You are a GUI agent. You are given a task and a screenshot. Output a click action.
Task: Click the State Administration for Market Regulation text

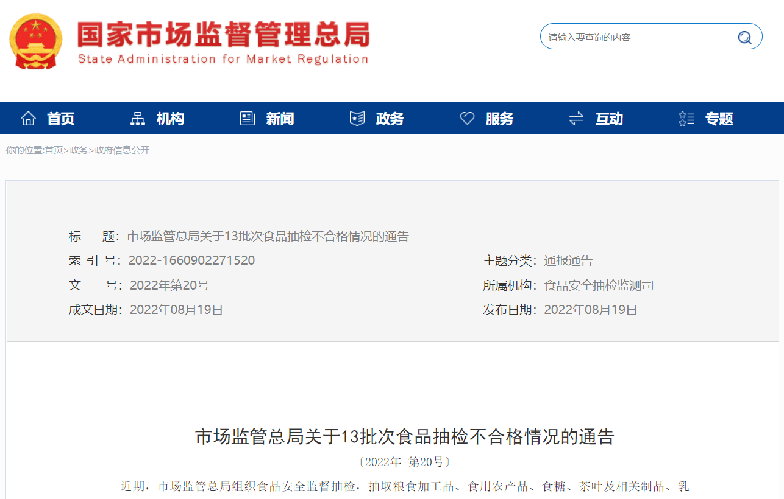[x=223, y=59]
